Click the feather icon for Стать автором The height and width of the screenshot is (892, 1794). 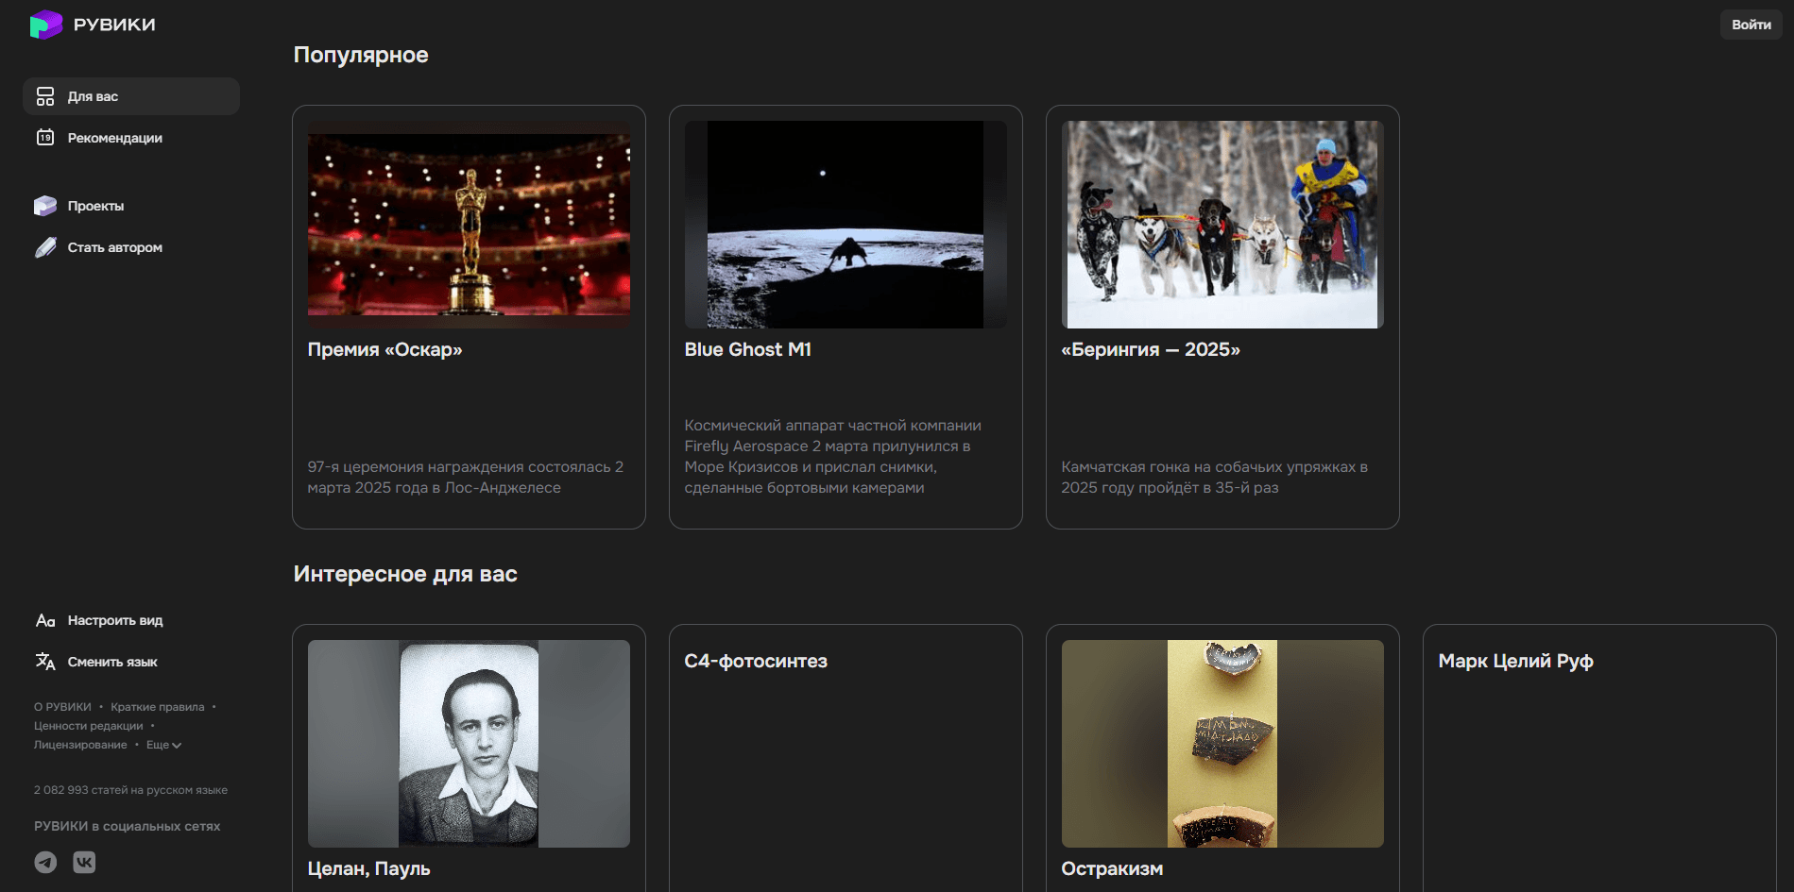(x=45, y=247)
